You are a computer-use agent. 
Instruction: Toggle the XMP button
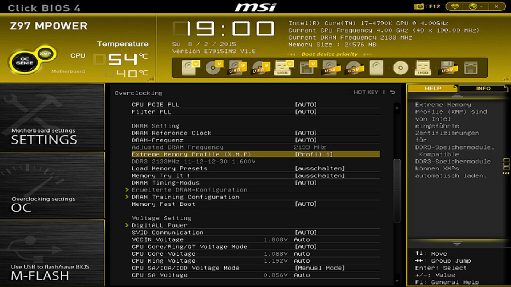[x=45, y=54]
